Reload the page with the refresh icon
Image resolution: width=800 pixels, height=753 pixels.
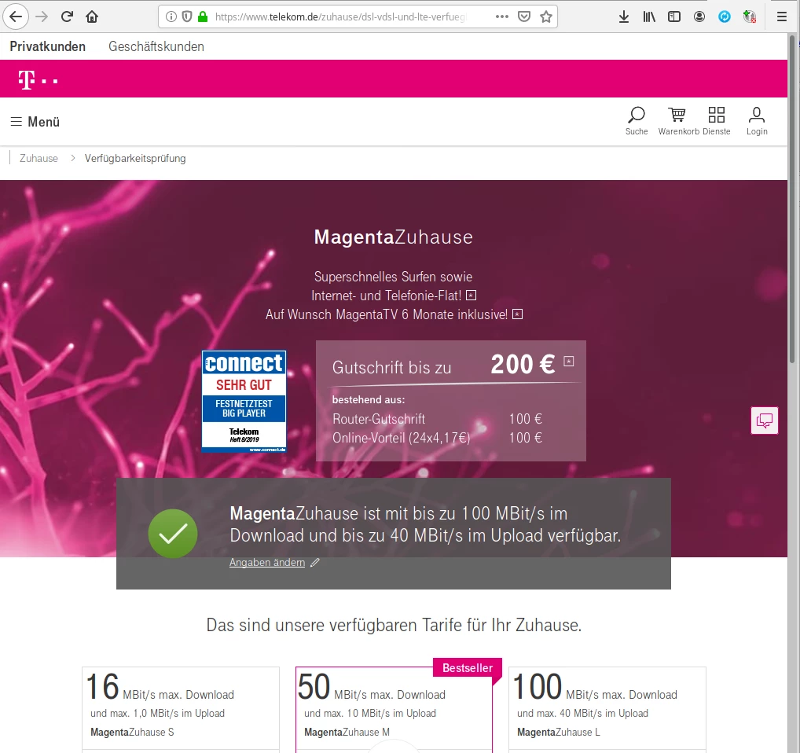click(x=67, y=17)
